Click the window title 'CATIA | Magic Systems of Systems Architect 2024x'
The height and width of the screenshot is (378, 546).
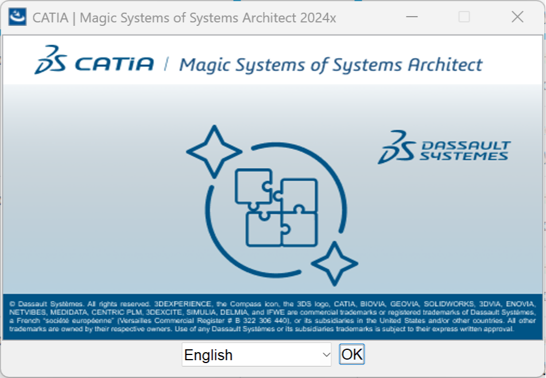point(184,18)
